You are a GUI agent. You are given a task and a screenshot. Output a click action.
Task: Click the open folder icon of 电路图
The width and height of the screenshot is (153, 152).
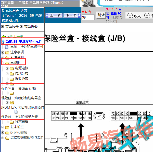pyautogui.click(x=7, y=63)
